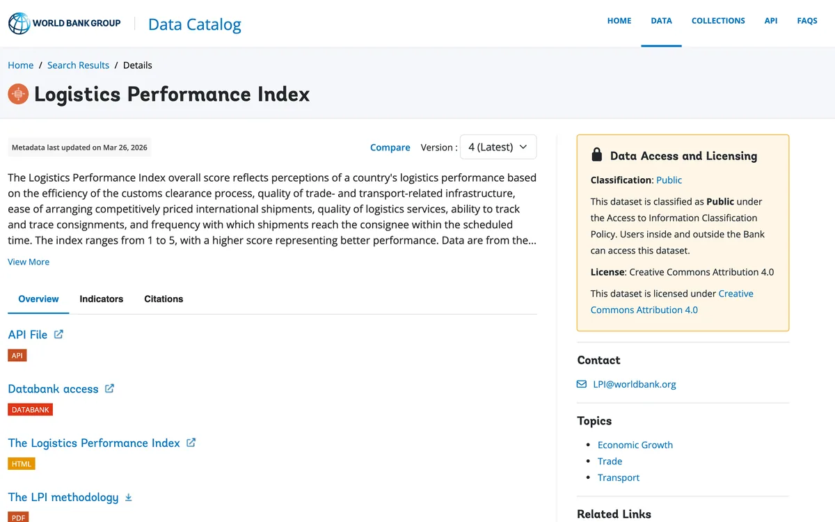Click the HTML tag label

[22, 464]
